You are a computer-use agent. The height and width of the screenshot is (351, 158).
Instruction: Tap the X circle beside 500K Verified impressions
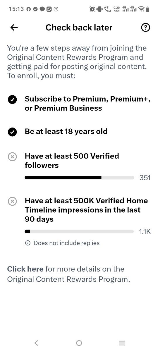[x=12, y=202]
